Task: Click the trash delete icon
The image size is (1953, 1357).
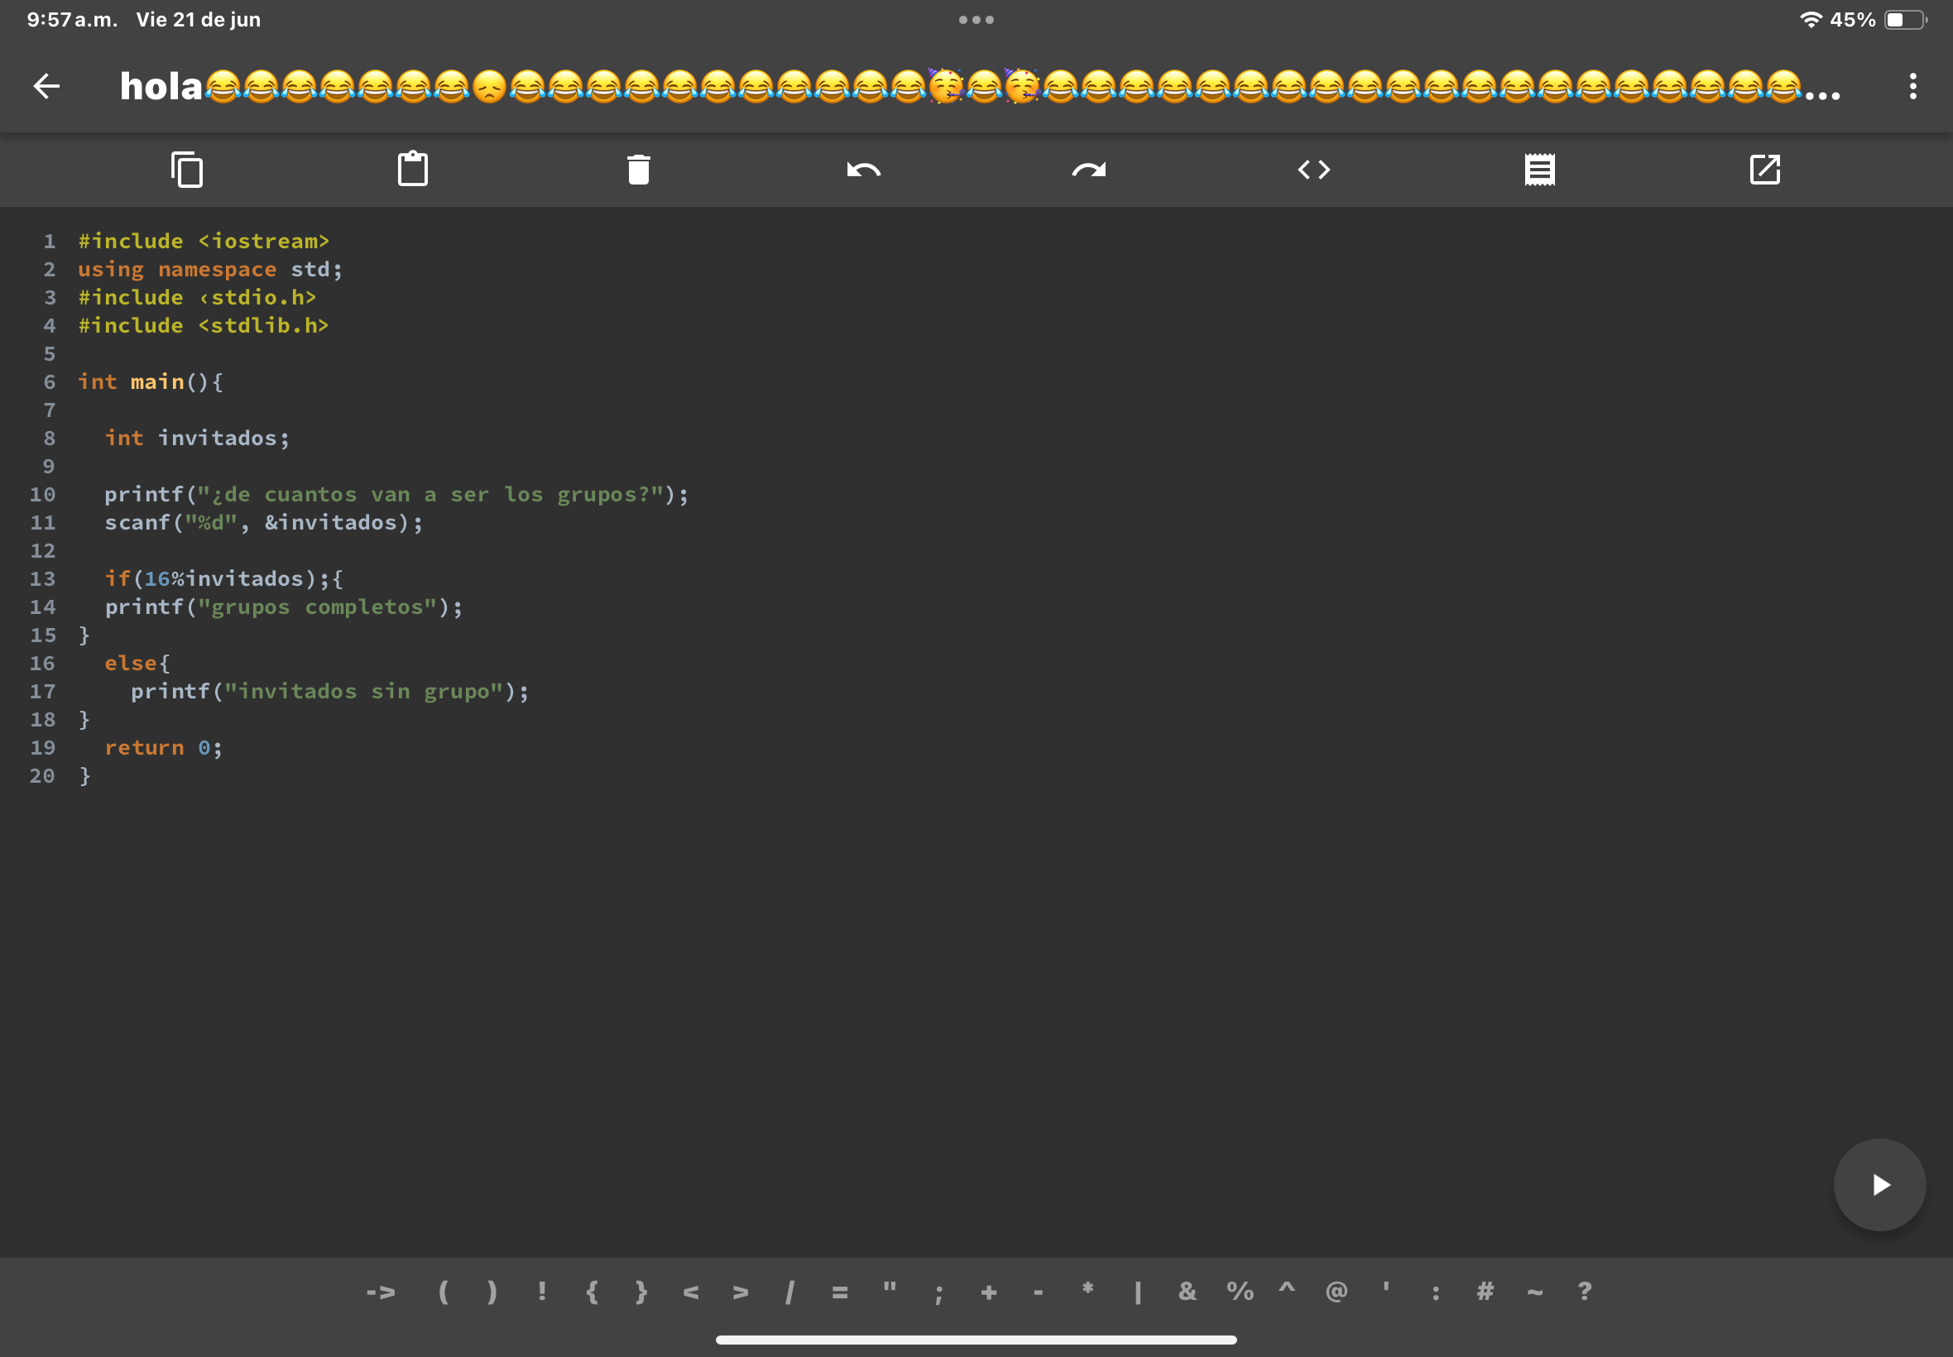Action: [x=639, y=169]
